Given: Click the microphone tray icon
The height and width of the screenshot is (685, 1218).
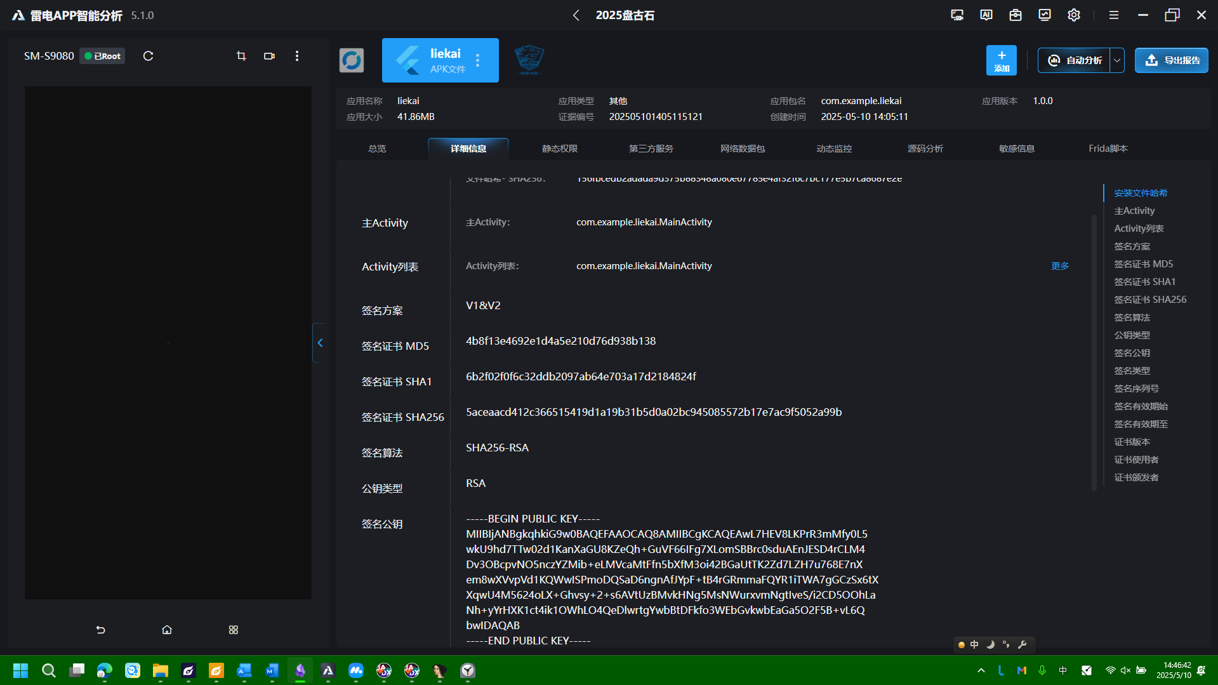Looking at the screenshot, I should (x=1042, y=670).
